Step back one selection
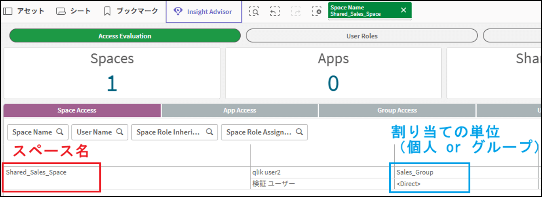Screen dimensions: 542x197 (275, 11)
